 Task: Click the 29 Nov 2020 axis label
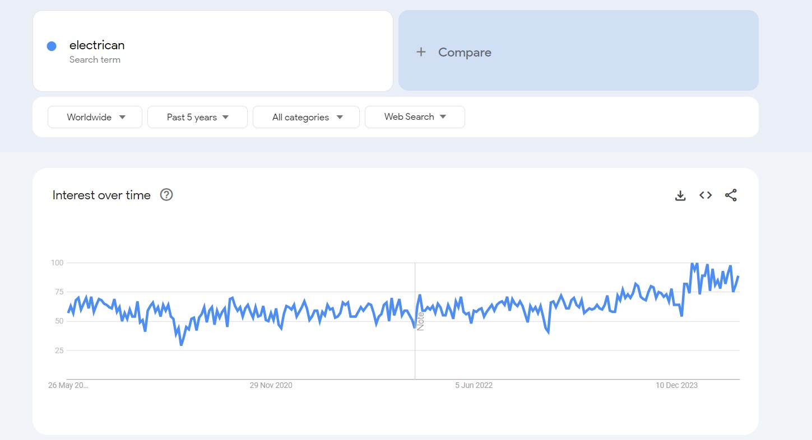271,385
